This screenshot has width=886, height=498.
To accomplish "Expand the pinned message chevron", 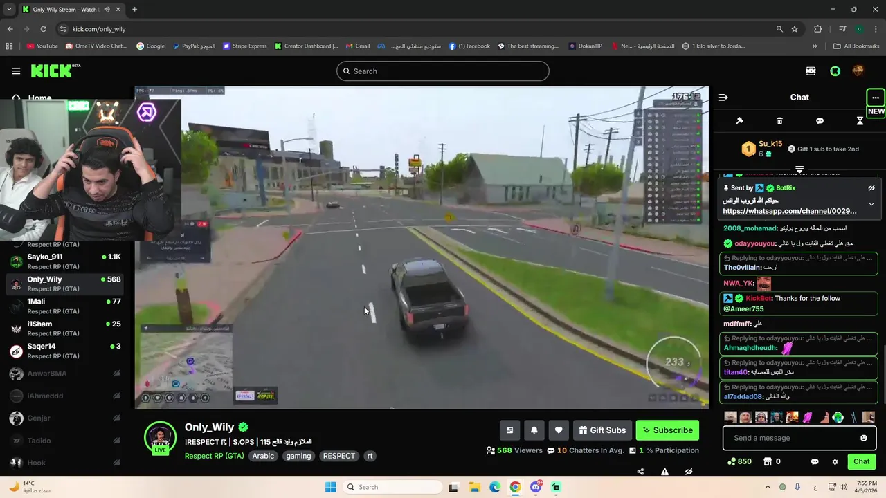I will [871, 204].
